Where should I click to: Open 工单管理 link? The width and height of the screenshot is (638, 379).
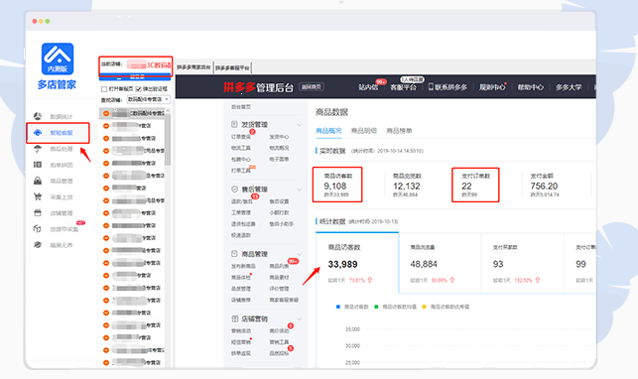(x=241, y=212)
